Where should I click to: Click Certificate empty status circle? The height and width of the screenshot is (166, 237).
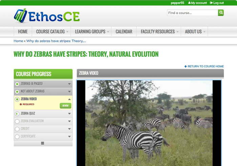click(17, 137)
